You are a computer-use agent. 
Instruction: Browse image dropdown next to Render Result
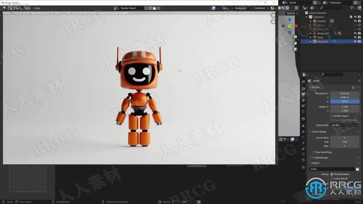click(x=116, y=8)
